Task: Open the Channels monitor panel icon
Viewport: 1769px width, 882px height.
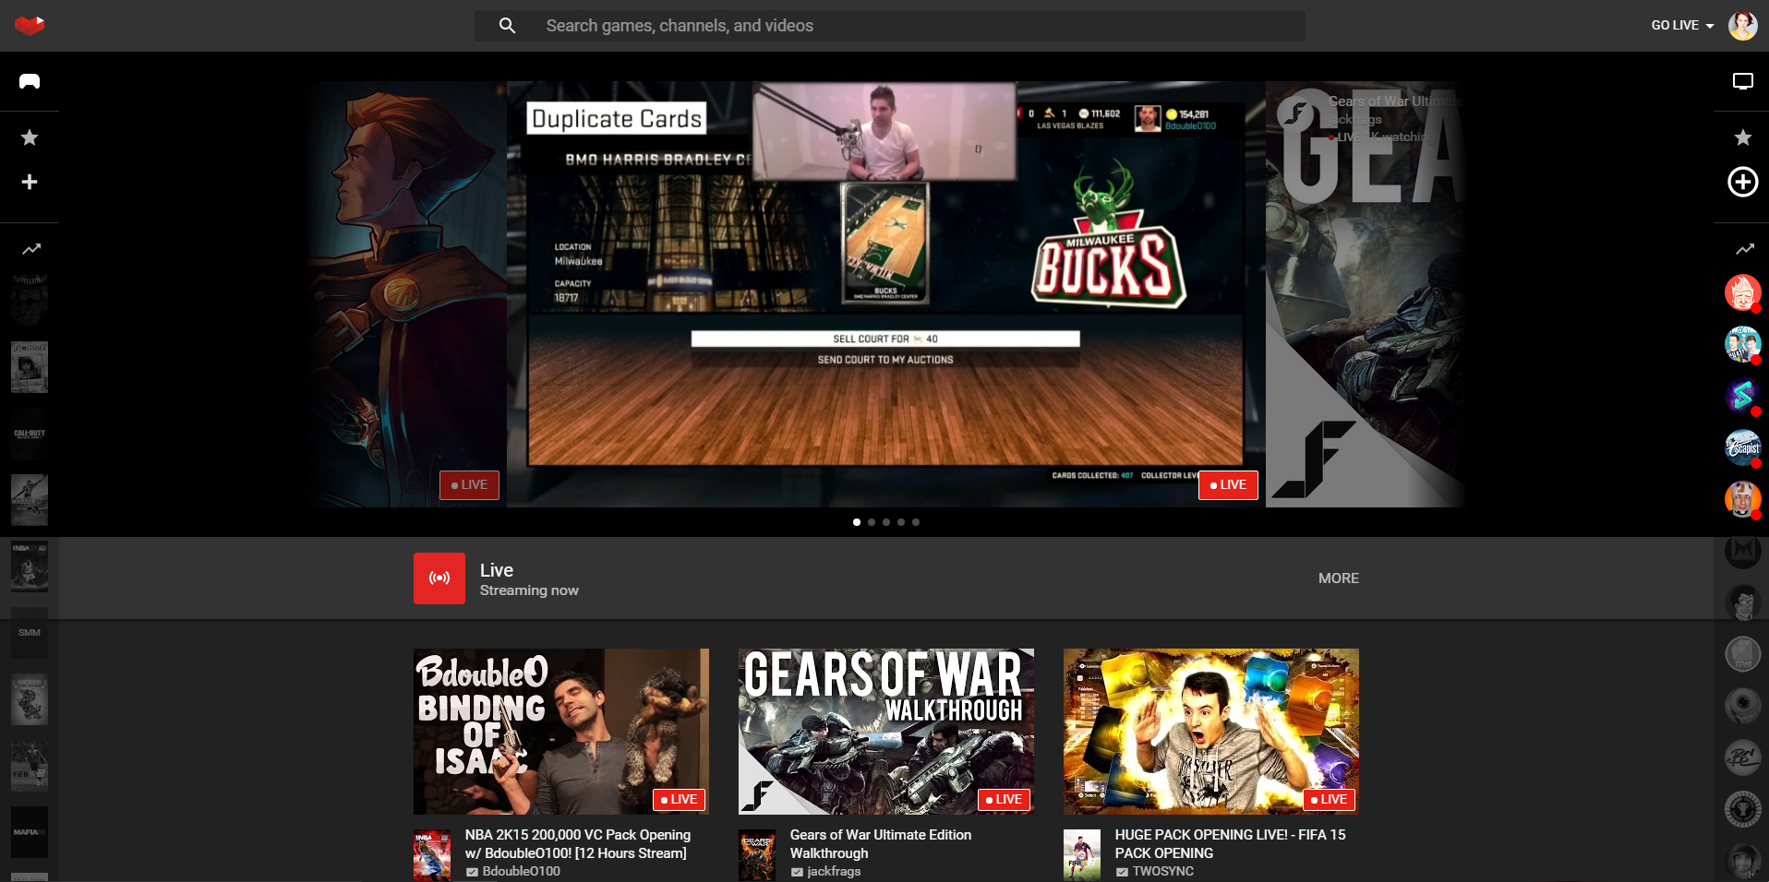Action: tap(1742, 81)
